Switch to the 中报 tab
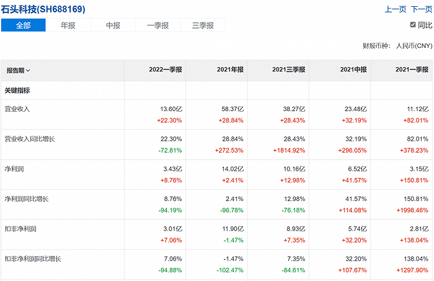The width and height of the screenshot is (434, 281). point(113,25)
